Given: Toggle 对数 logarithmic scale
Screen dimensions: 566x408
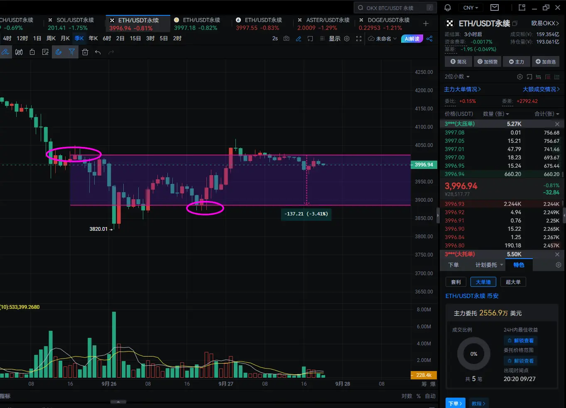Looking at the screenshot, I should 407,396.
